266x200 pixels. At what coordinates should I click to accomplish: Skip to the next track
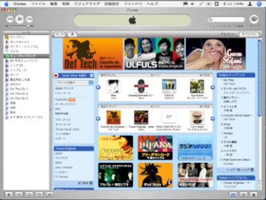coord(29,19)
